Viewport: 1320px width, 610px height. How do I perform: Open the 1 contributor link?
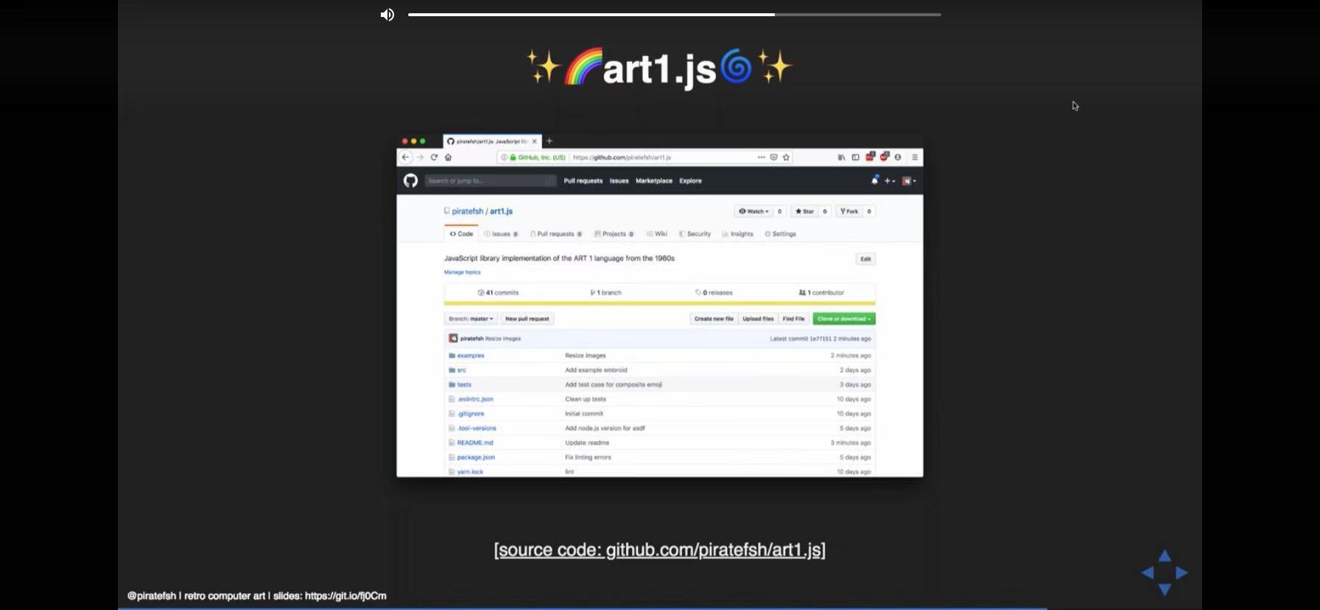pos(821,292)
